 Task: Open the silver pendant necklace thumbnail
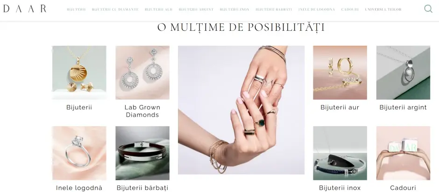[403, 72]
